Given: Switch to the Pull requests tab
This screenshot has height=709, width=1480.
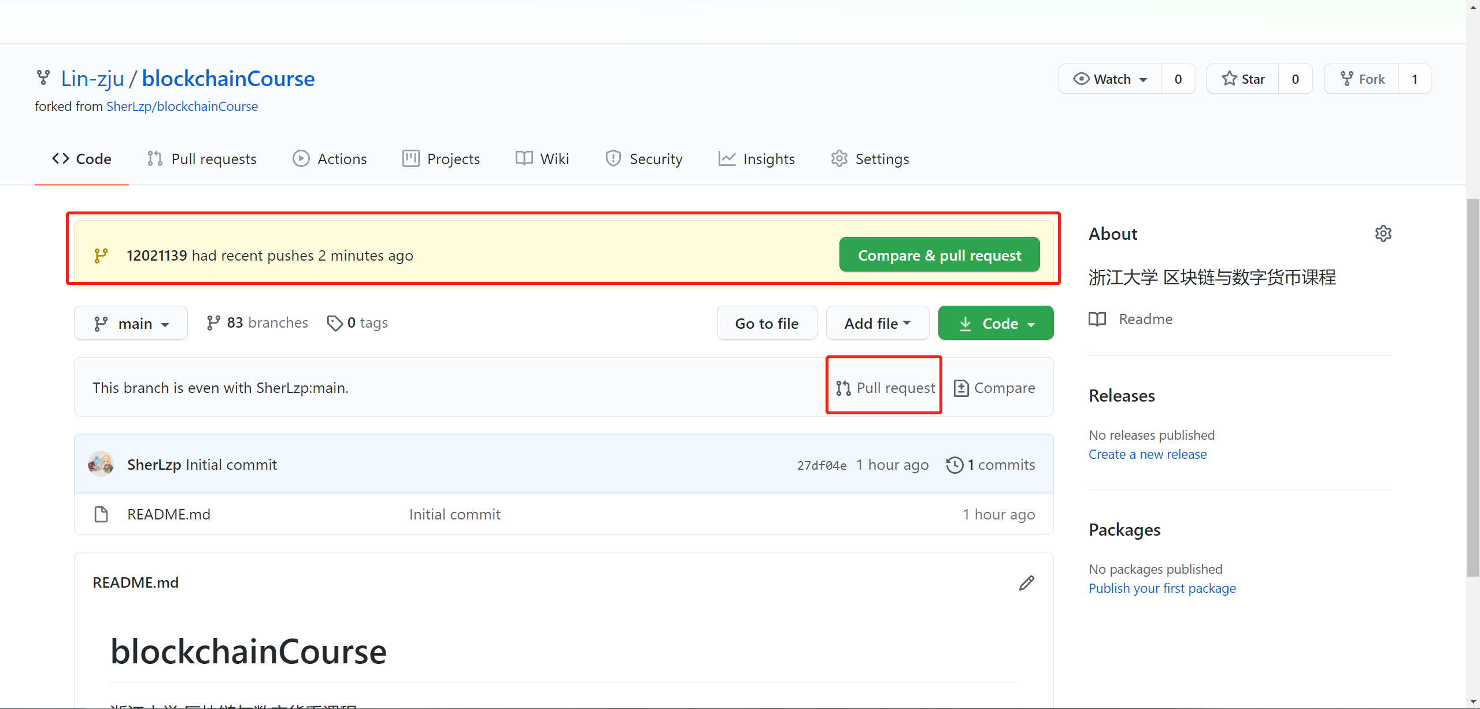Looking at the screenshot, I should [x=202, y=159].
